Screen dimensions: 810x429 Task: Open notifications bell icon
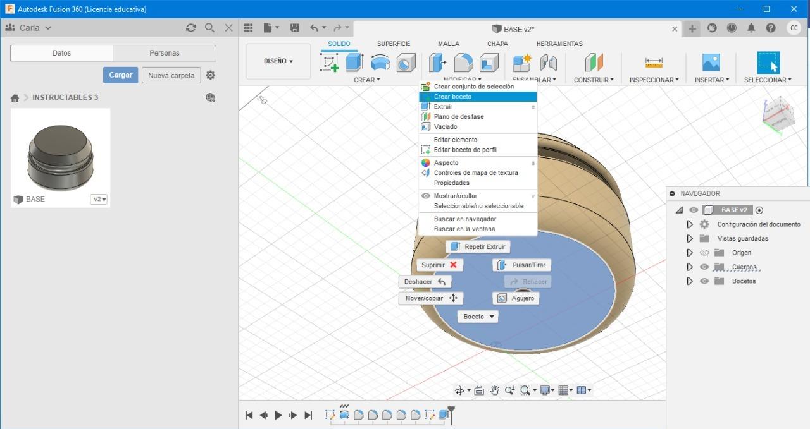pyautogui.click(x=751, y=28)
